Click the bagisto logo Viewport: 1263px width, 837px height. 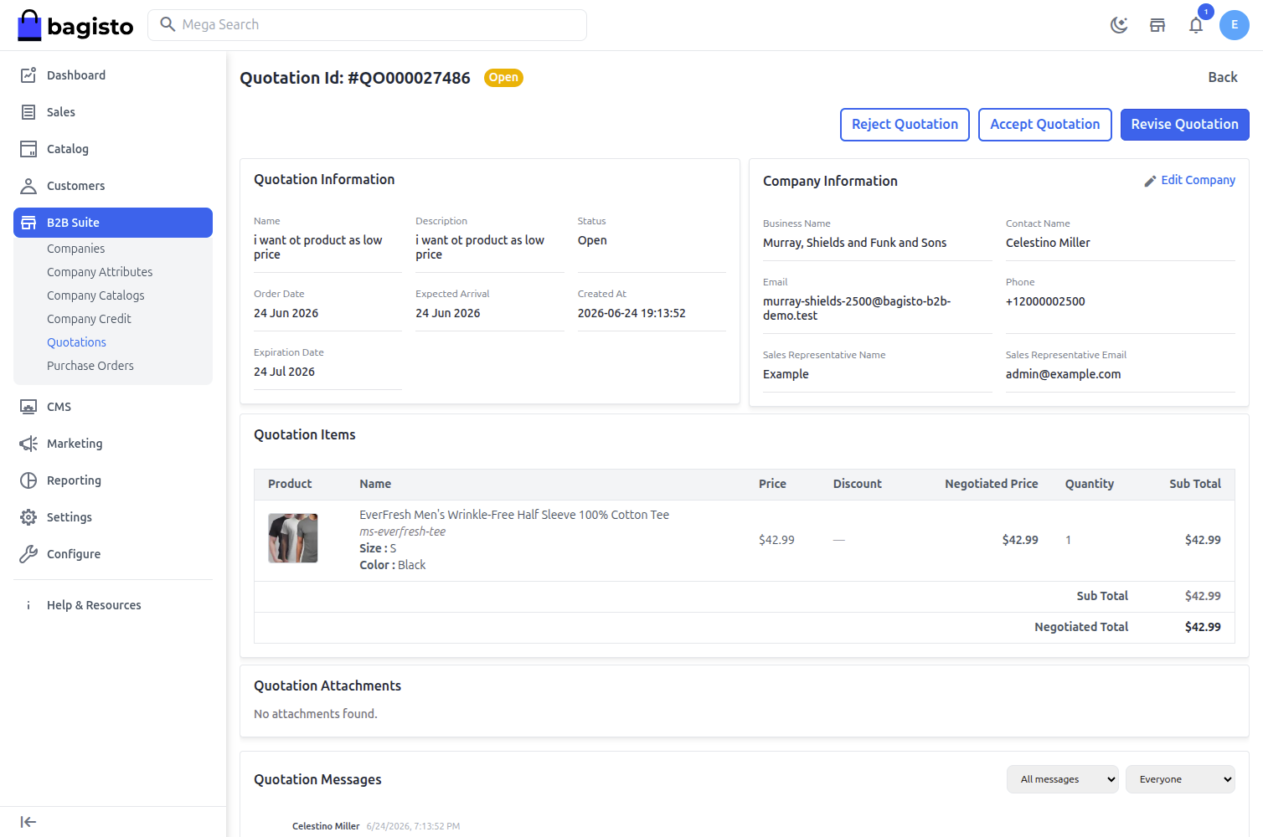click(75, 25)
